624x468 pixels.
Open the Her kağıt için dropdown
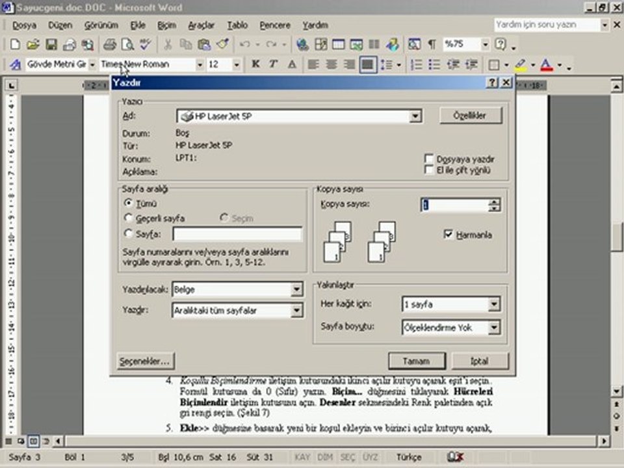(x=493, y=304)
